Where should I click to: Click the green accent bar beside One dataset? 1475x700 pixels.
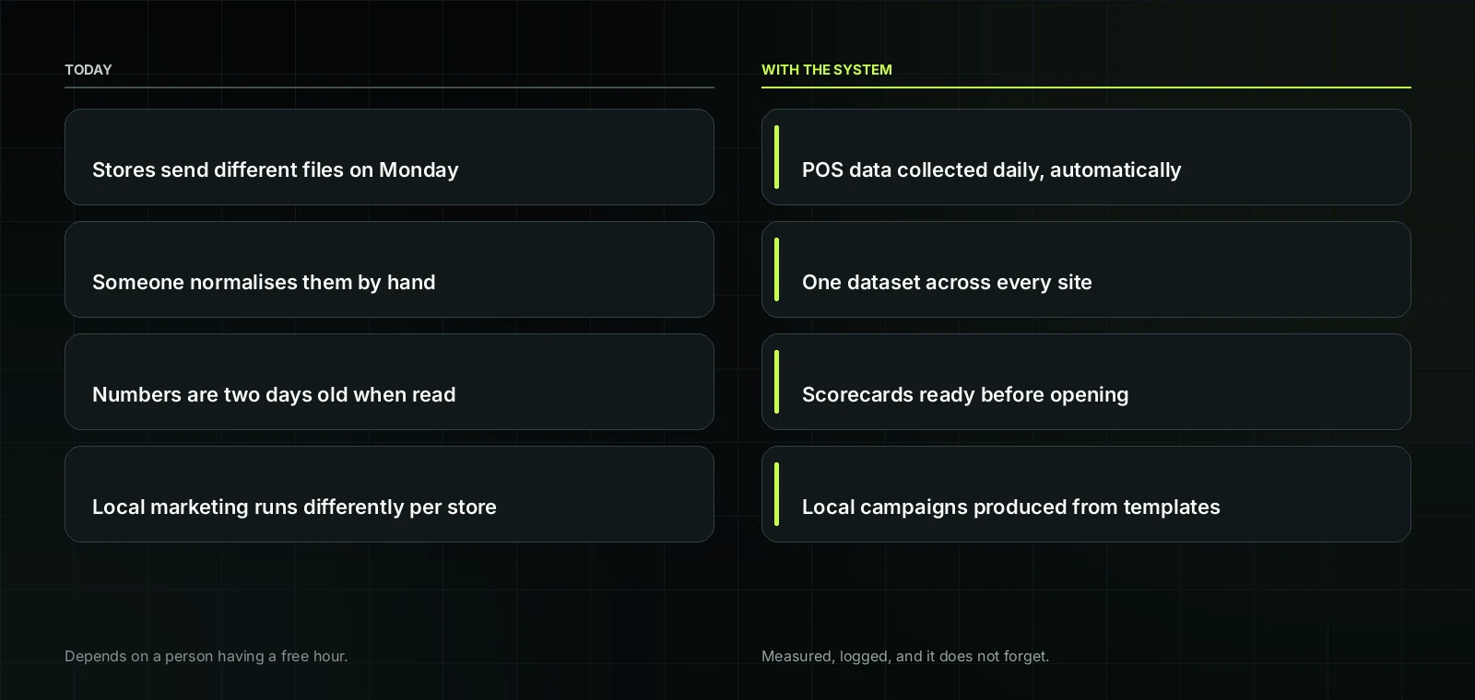click(777, 270)
